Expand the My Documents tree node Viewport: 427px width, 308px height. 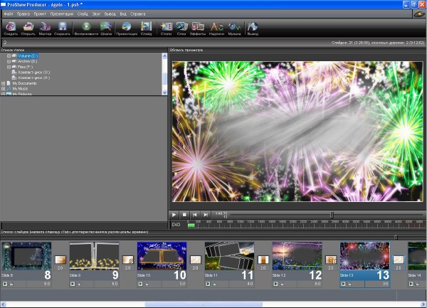pyautogui.click(x=4, y=83)
